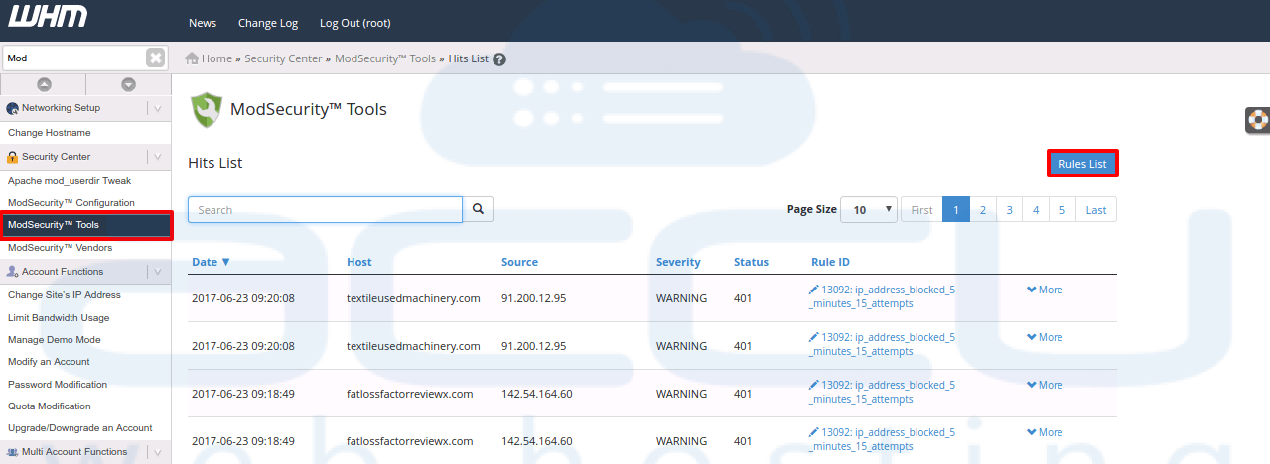Edit rule 13092 in fourth row
Viewport: 1270px width, 464px height.
(x=883, y=439)
